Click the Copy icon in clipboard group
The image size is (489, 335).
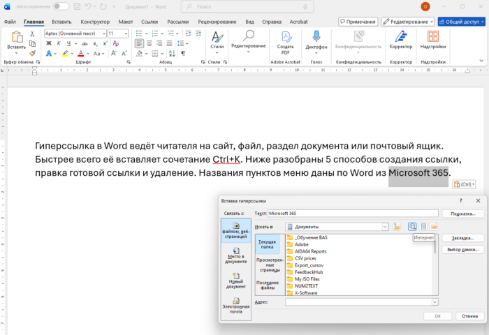point(32,44)
